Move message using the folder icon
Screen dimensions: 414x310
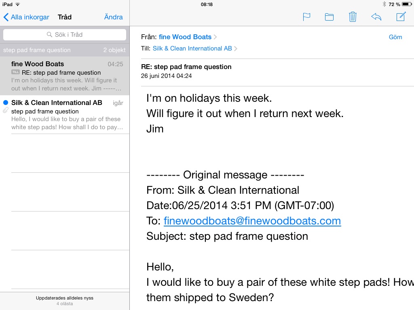(329, 17)
